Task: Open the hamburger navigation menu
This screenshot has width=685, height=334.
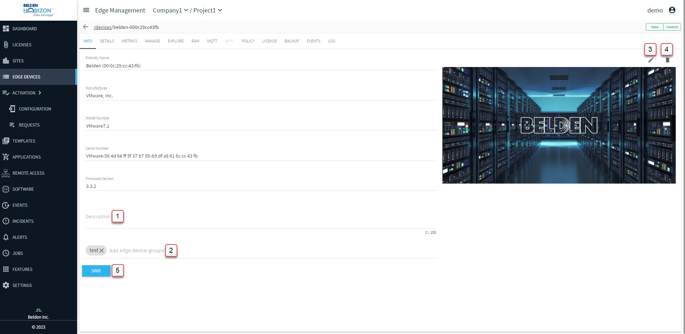Action: click(x=86, y=10)
